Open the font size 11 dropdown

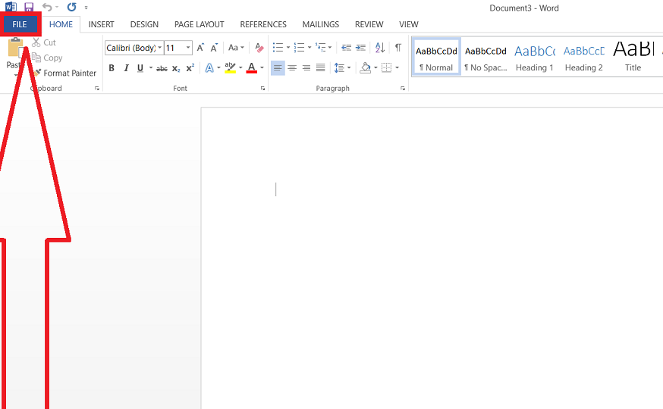pos(188,48)
